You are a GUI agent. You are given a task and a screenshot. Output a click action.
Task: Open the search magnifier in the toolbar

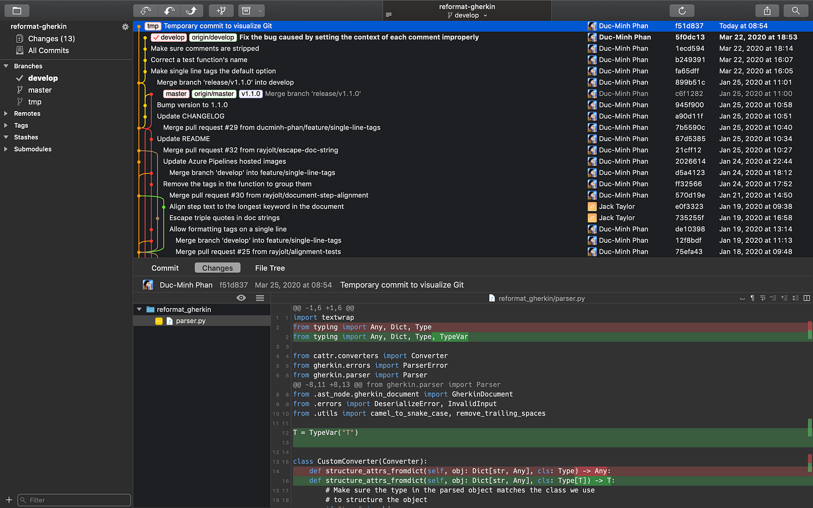(796, 10)
